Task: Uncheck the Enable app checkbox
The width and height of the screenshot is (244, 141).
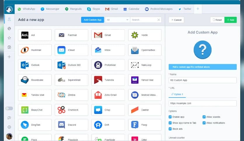Action: (170, 117)
